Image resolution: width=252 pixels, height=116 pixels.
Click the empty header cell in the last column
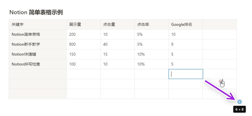click(219, 24)
